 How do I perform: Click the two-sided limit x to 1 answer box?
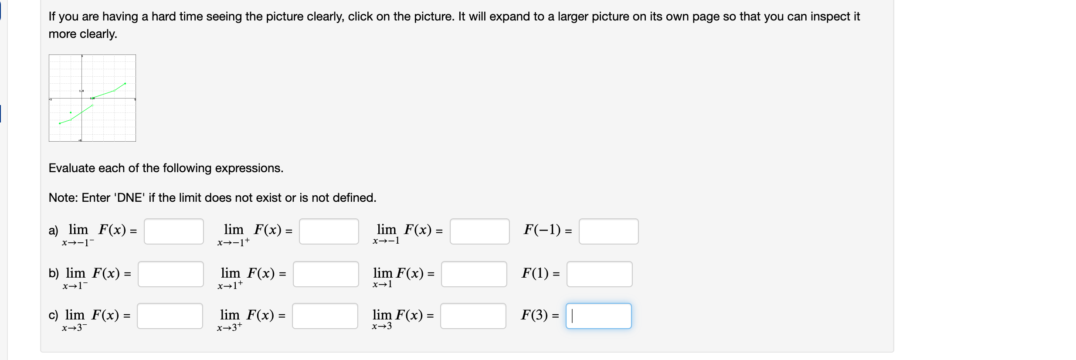click(x=474, y=274)
